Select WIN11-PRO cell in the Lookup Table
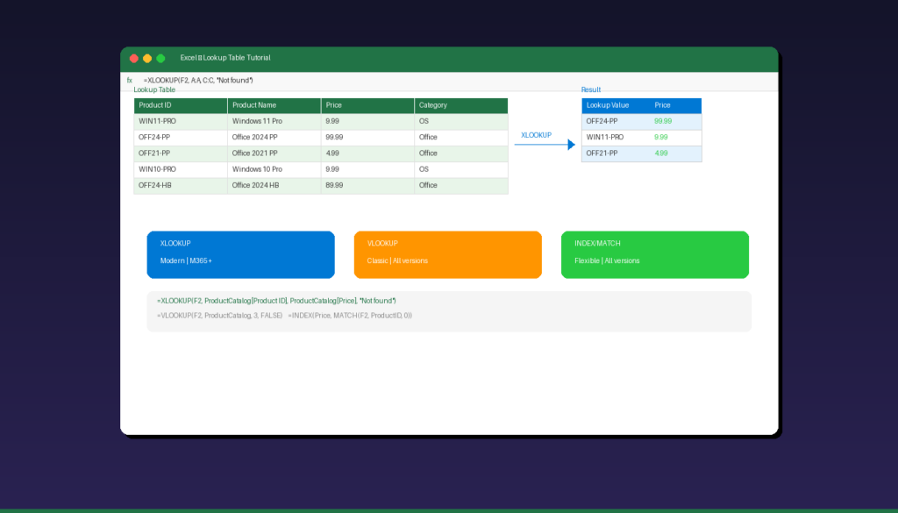The image size is (898, 513). (181, 121)
